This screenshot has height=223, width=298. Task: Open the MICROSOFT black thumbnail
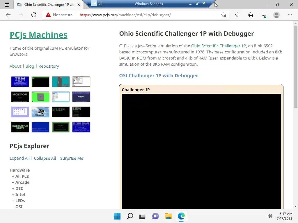click(20, 97)
